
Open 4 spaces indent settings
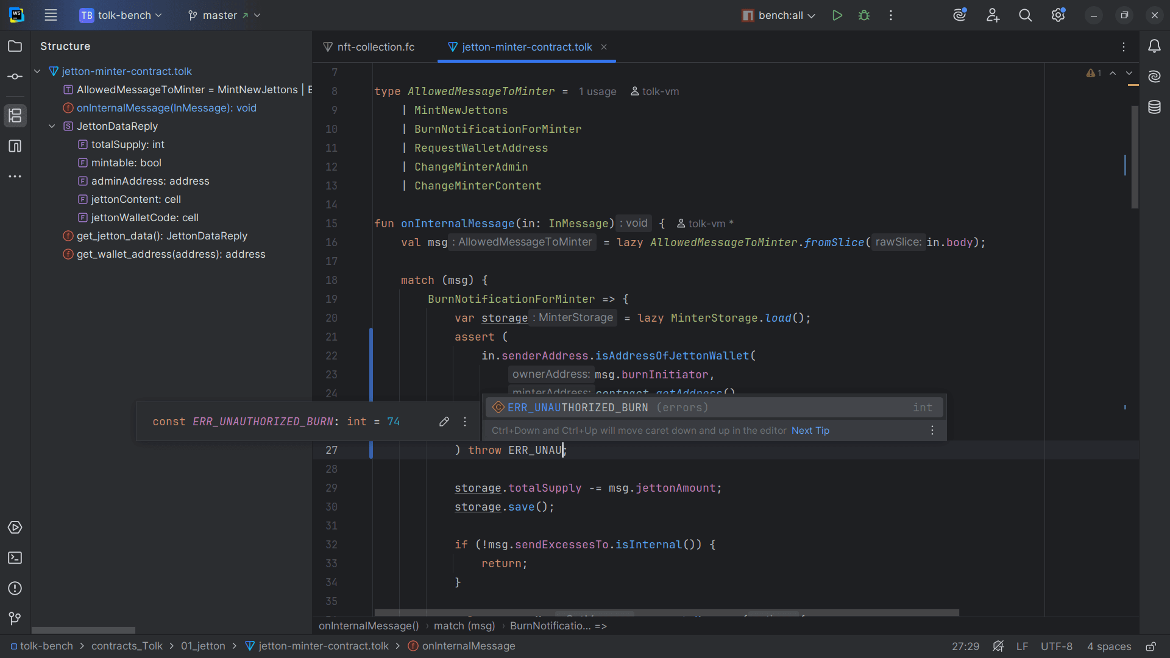point(1109,646)
